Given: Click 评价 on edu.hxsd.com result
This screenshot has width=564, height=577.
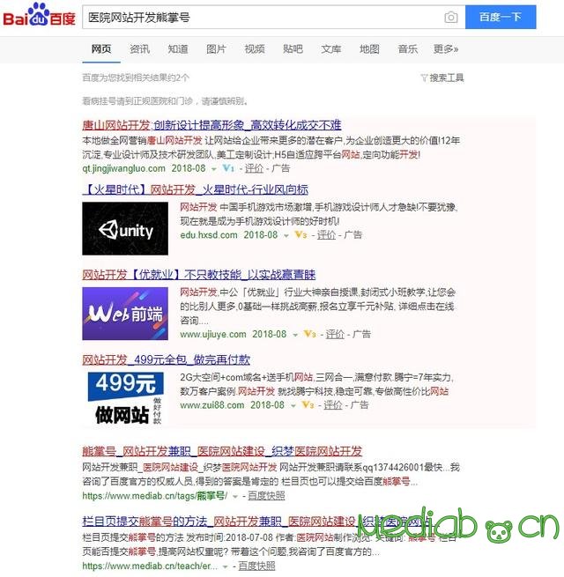Looking at the screenshot, I should click(x=326, y=235).
